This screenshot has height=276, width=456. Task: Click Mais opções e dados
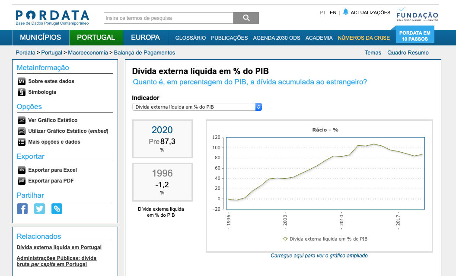click(x=54, y=142)
